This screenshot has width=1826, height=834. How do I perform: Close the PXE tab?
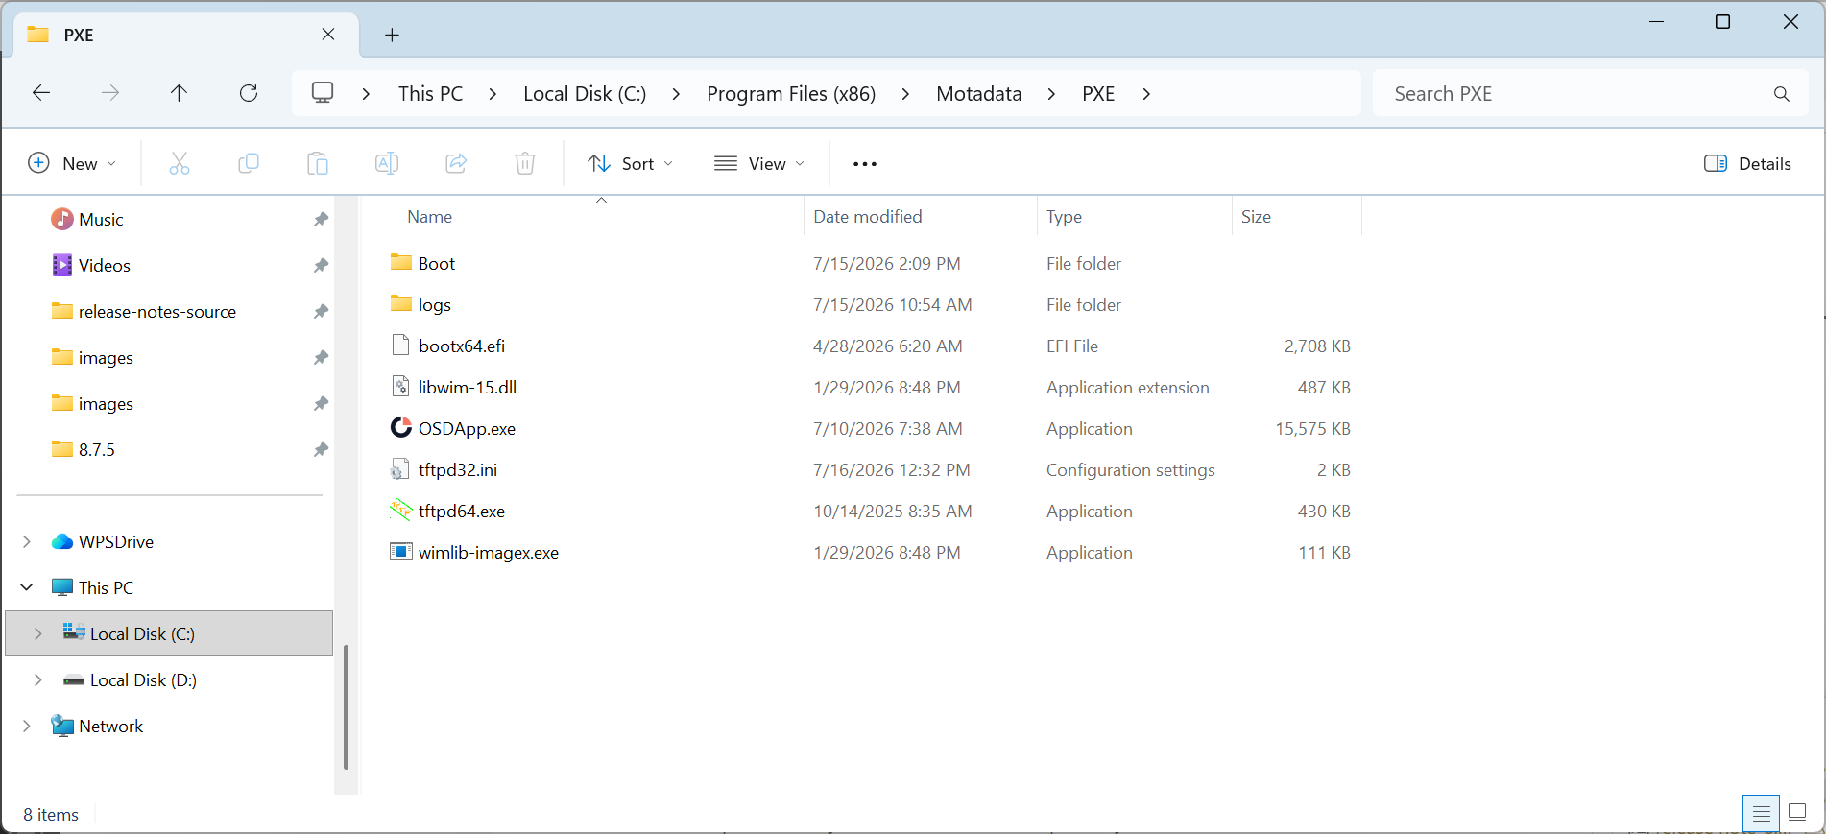tap(328, 35)
